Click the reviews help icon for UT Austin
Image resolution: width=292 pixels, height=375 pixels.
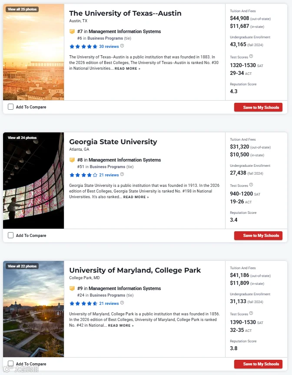[122, 46]
